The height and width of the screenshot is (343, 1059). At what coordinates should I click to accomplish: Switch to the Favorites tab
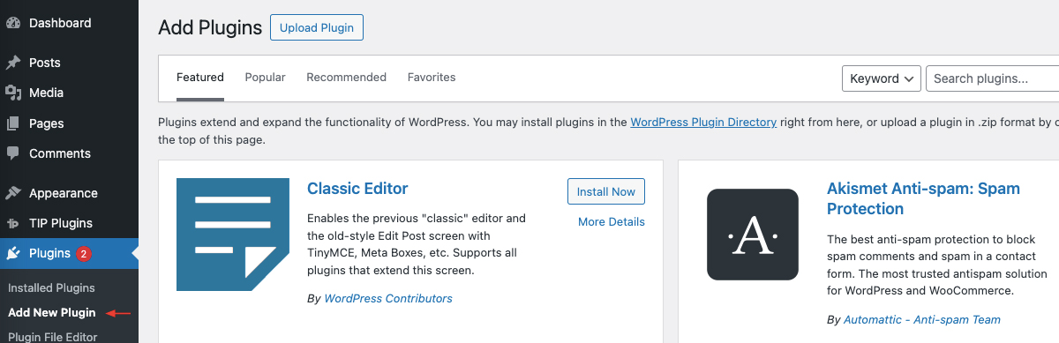[x=432, y=78]
